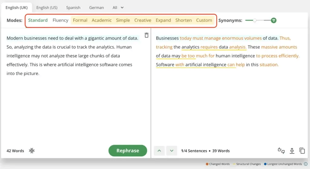Go to previous sentence with up arrow

point(159,151)
